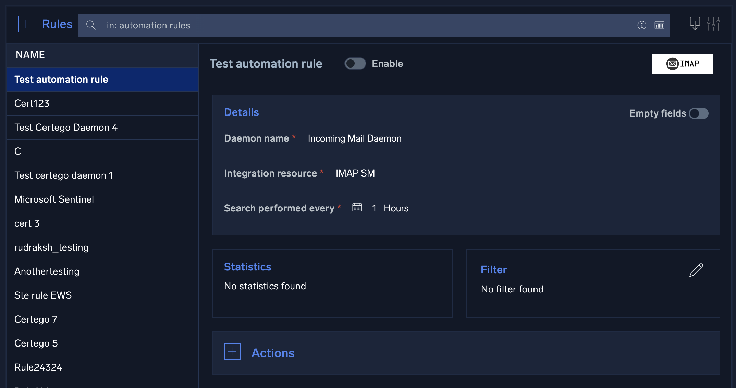Click the IMAP SM integration resource value
This screenshot has height=388, width=736.
click(x=355, y=173)
